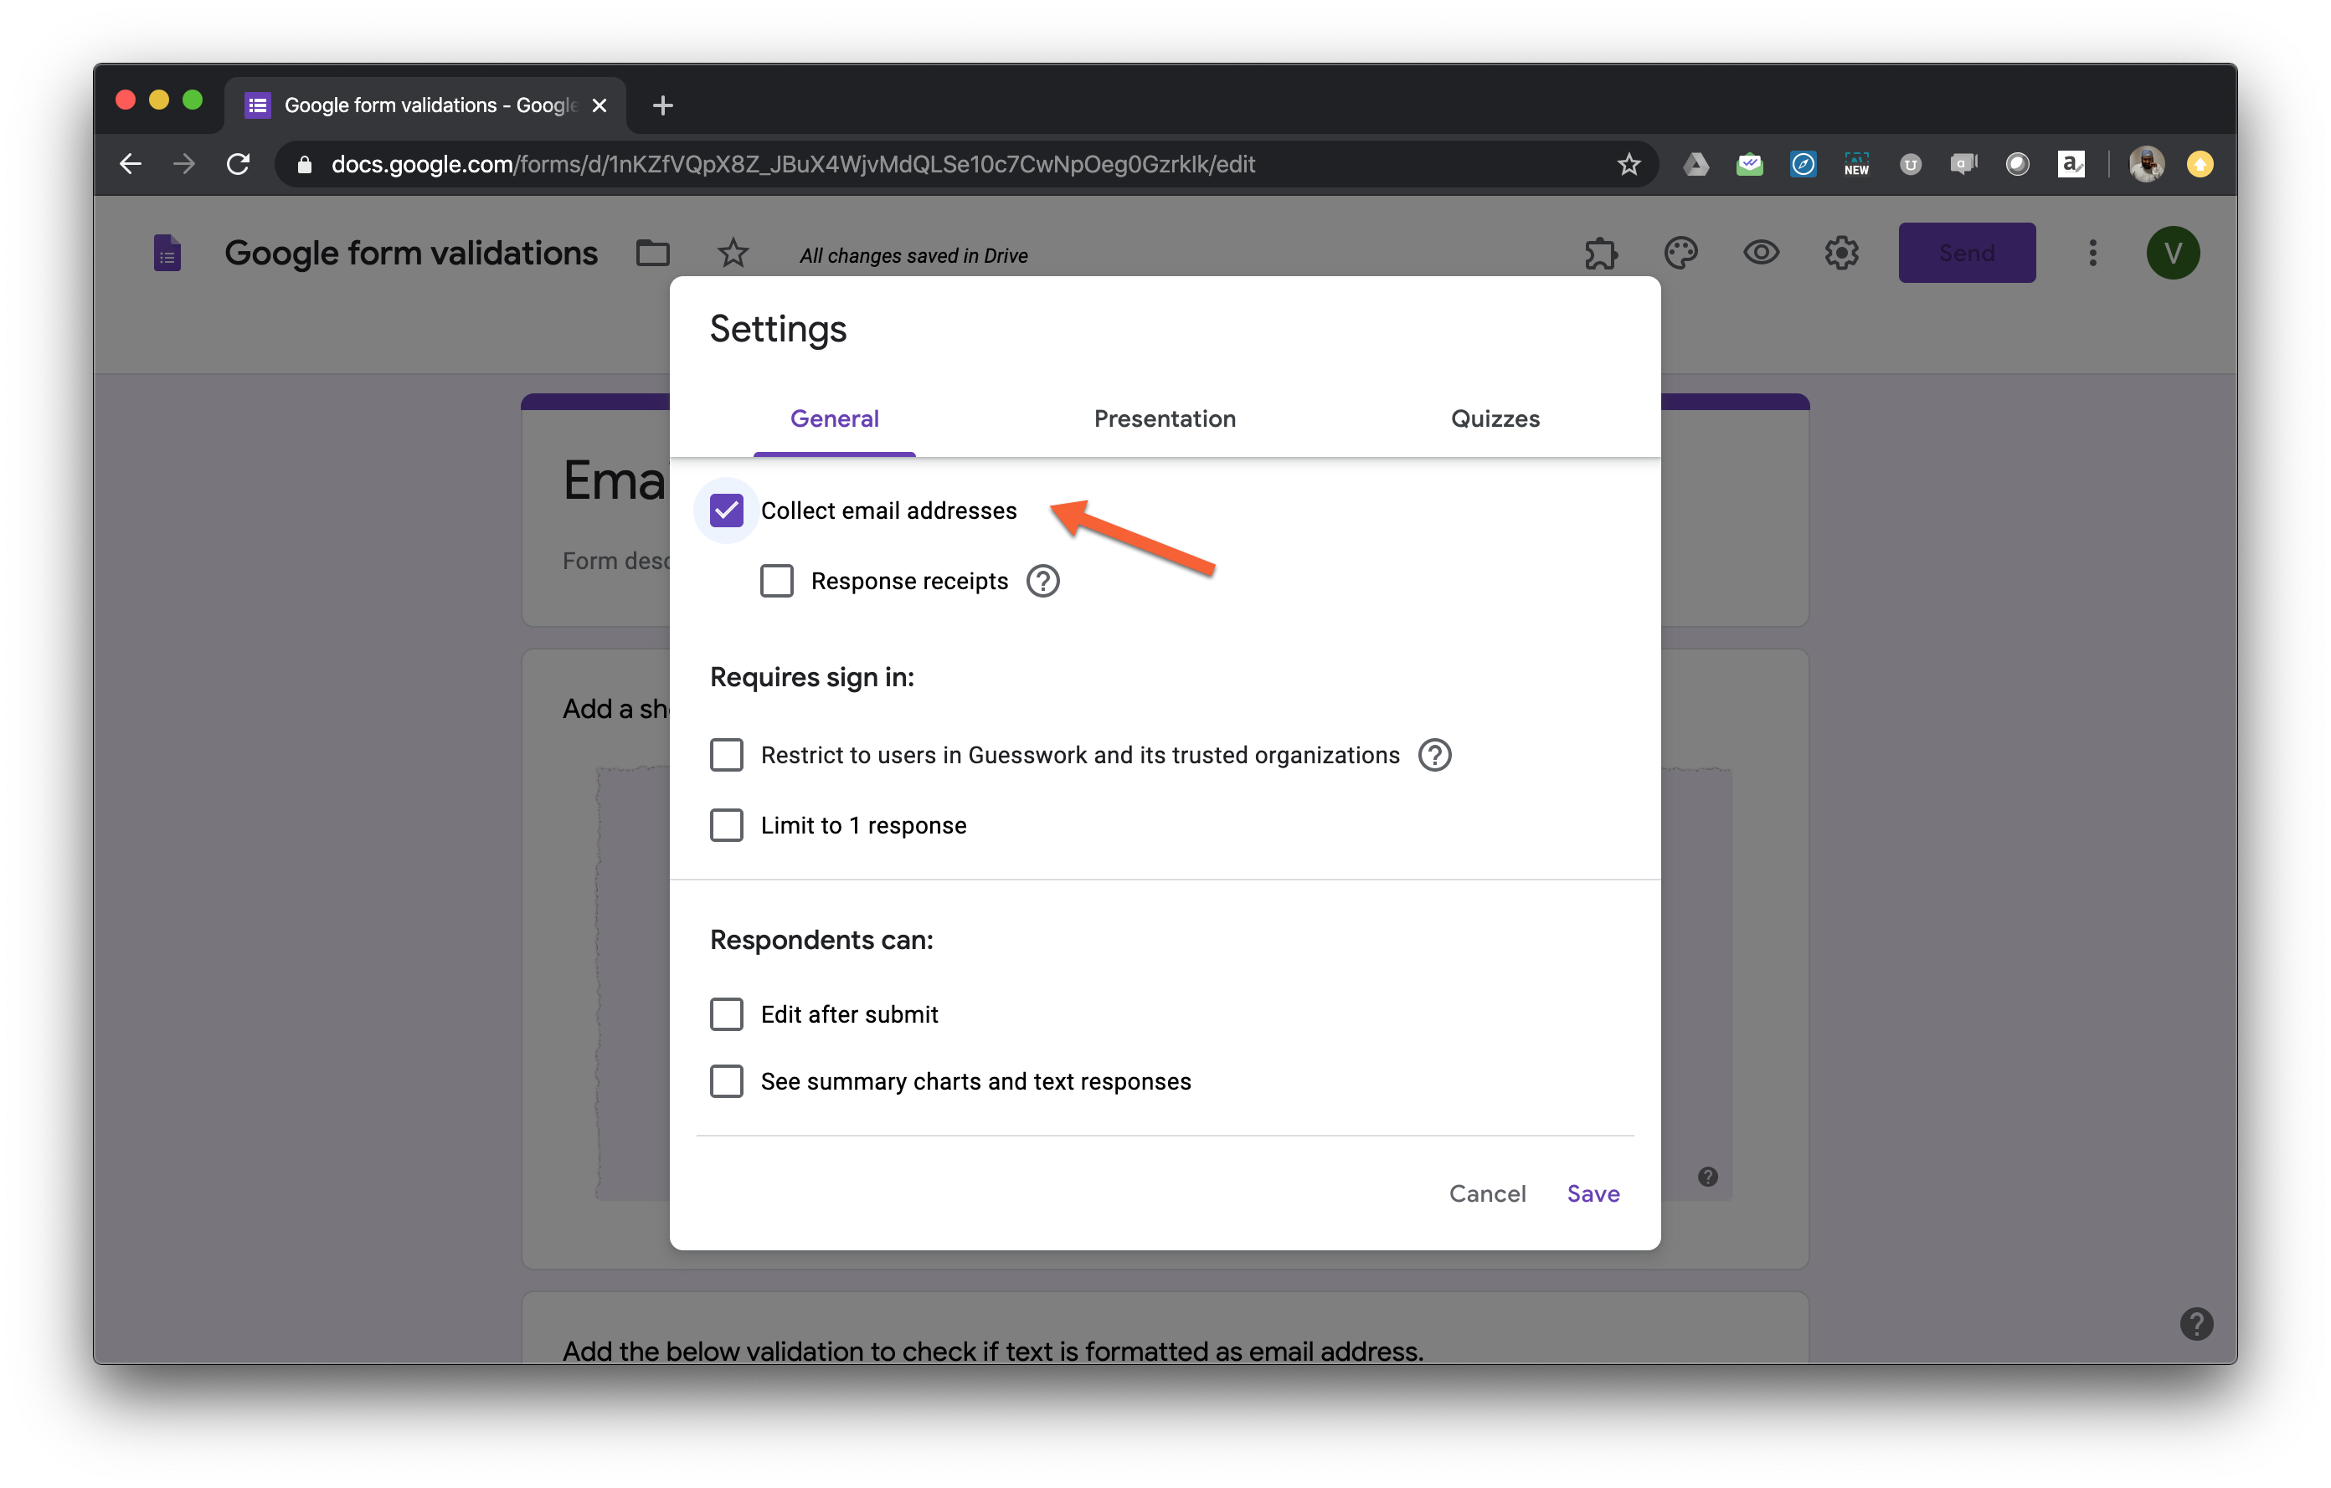Switch to the Quizzes tab

pyautogui.click(x=1495, y=419)
